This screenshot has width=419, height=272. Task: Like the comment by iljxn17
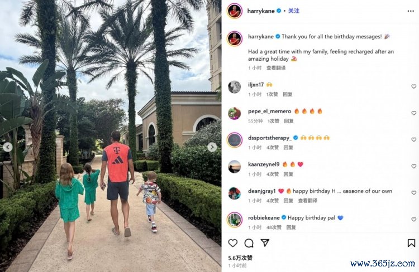413,86
